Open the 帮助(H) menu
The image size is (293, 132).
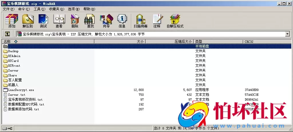89,9
